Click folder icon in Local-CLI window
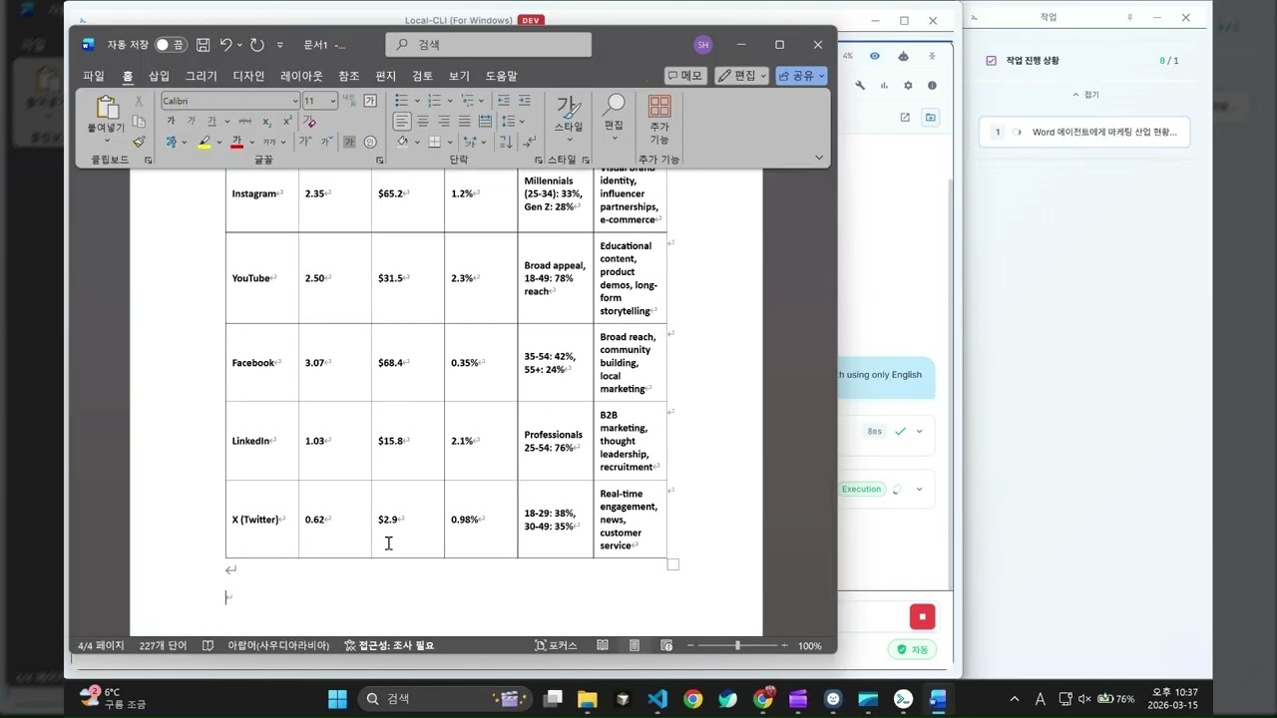The image size is (1277, 718). [931, 117]
